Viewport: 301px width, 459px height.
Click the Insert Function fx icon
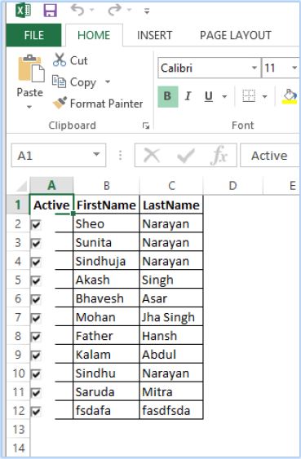pos(219,155)
